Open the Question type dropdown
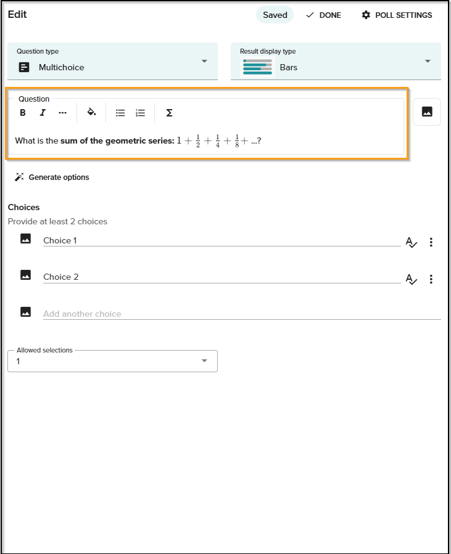The image size is (451, 554). pyautogui.click(x=112, y=62)
